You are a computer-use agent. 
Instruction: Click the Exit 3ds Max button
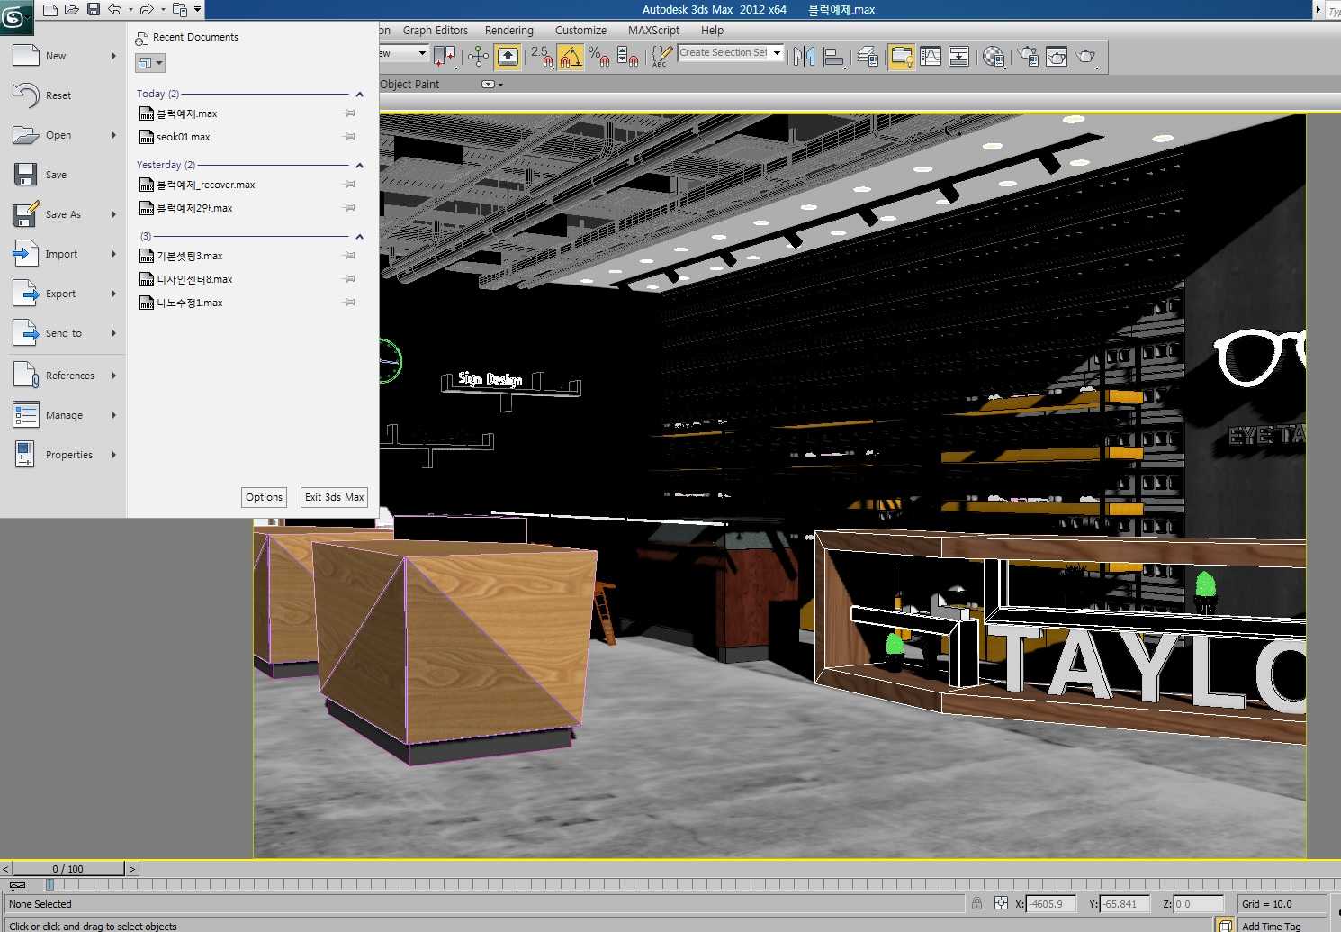pyautogui.click(x=334, y=497)
